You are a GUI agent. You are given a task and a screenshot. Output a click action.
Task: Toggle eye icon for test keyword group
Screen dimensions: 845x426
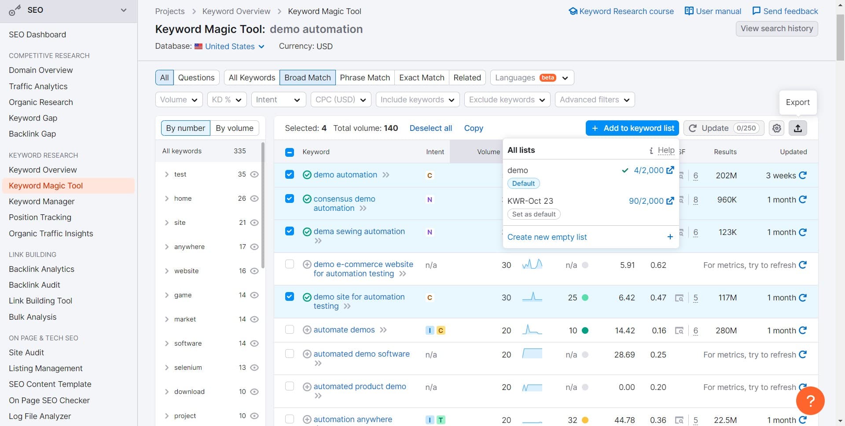coord(254,174)
